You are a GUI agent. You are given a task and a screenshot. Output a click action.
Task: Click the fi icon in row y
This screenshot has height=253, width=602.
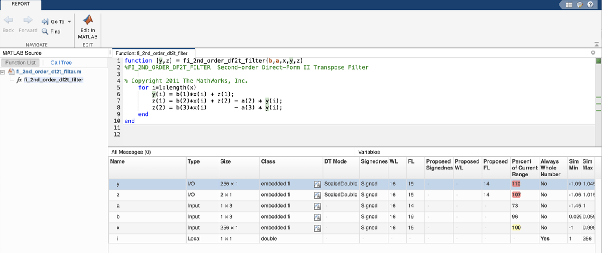(317, 184)
